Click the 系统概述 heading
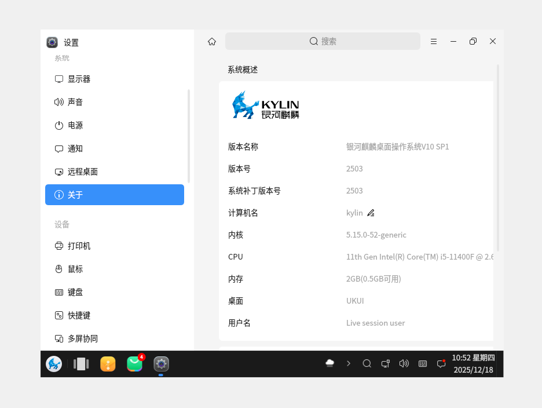Viewport: 542px width, 408px height. 243,70
